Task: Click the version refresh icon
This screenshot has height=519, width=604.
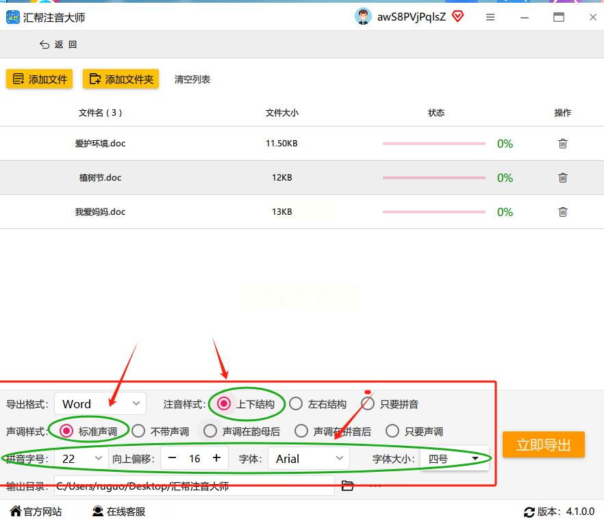Action: [529, 512]
